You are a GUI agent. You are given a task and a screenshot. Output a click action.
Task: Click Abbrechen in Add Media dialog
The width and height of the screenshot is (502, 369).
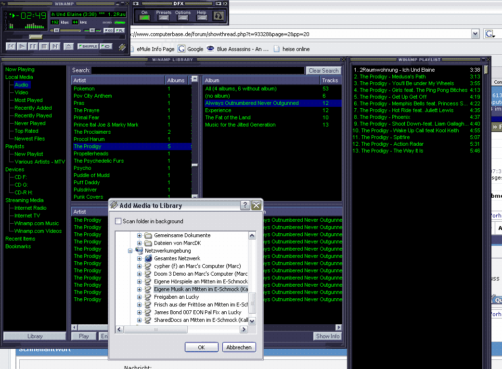pyautogui.click(x=239, y=347)
